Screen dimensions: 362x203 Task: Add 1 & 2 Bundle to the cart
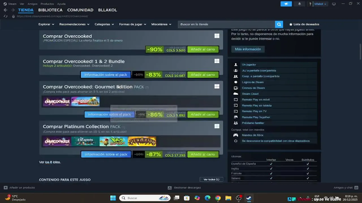click(x=203, y=75)
